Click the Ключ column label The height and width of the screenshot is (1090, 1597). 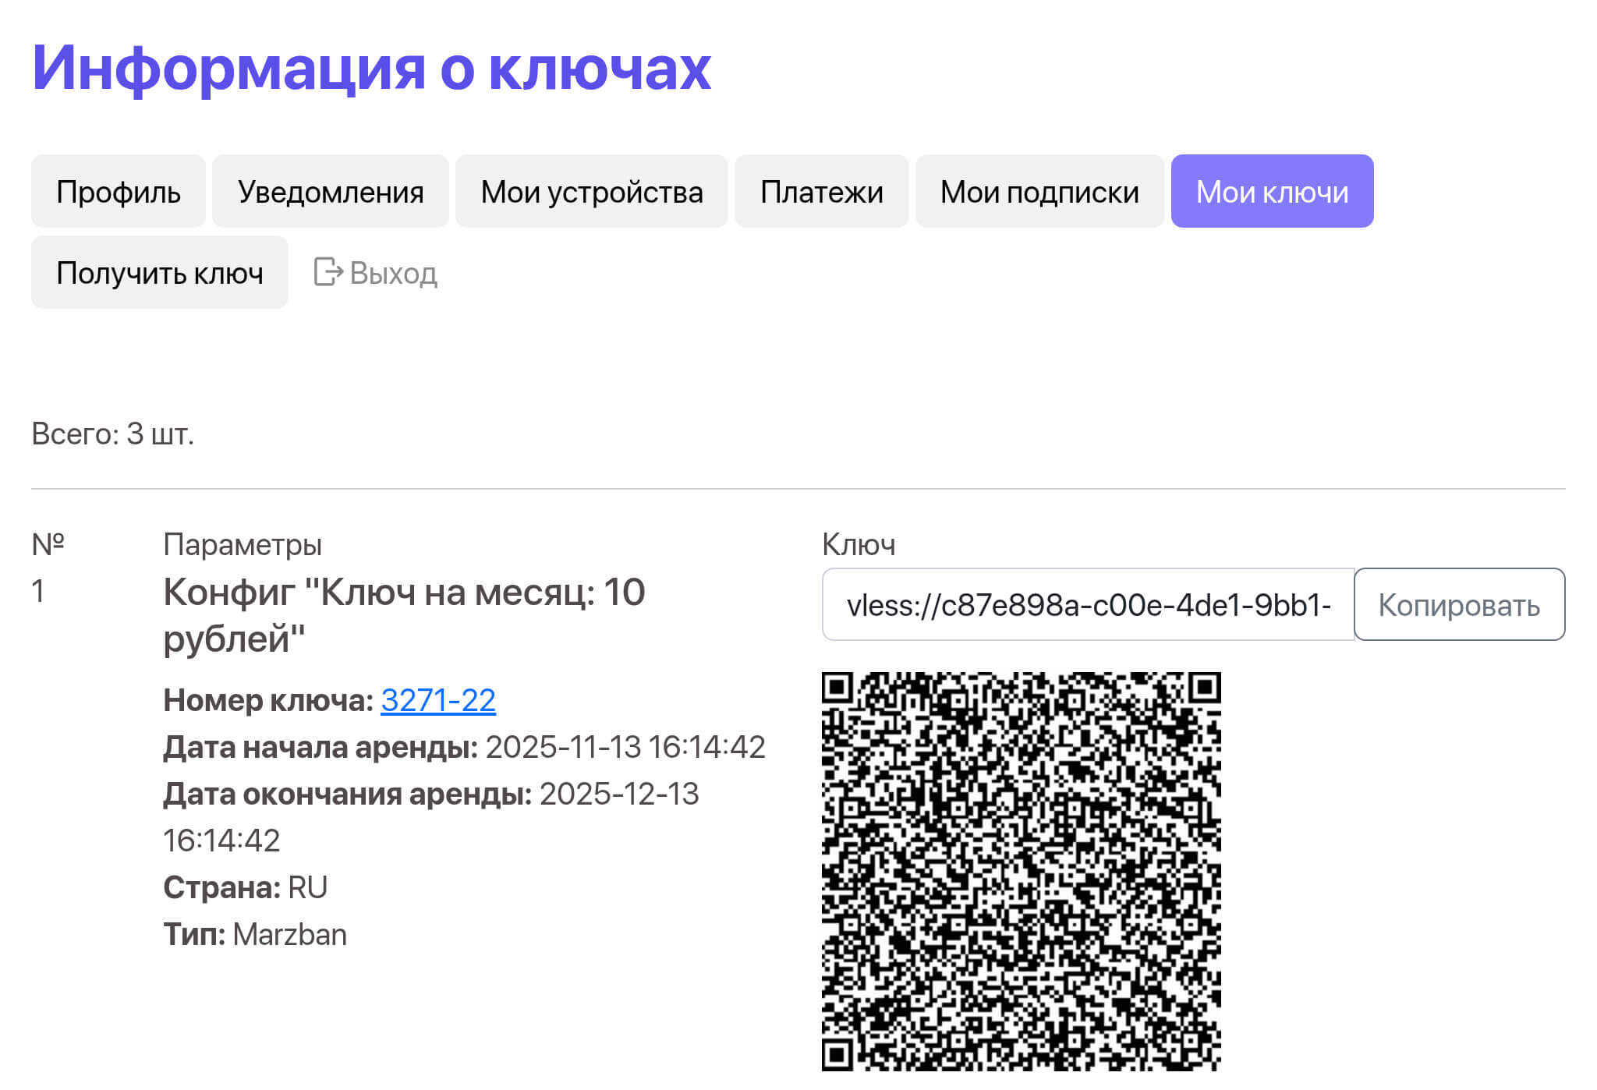coord(858,544)
